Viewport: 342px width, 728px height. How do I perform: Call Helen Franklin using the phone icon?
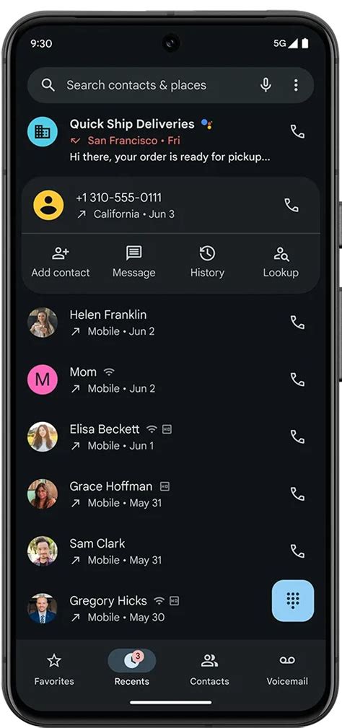point(297,323)
